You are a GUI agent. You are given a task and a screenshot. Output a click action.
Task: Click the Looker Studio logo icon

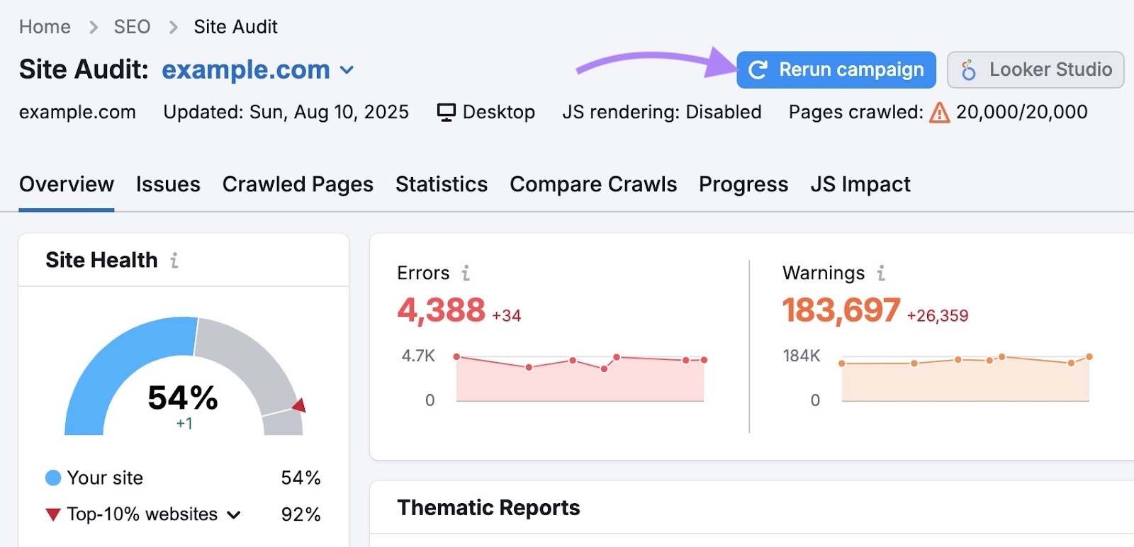pyautogui.click(x=968, y=70)
